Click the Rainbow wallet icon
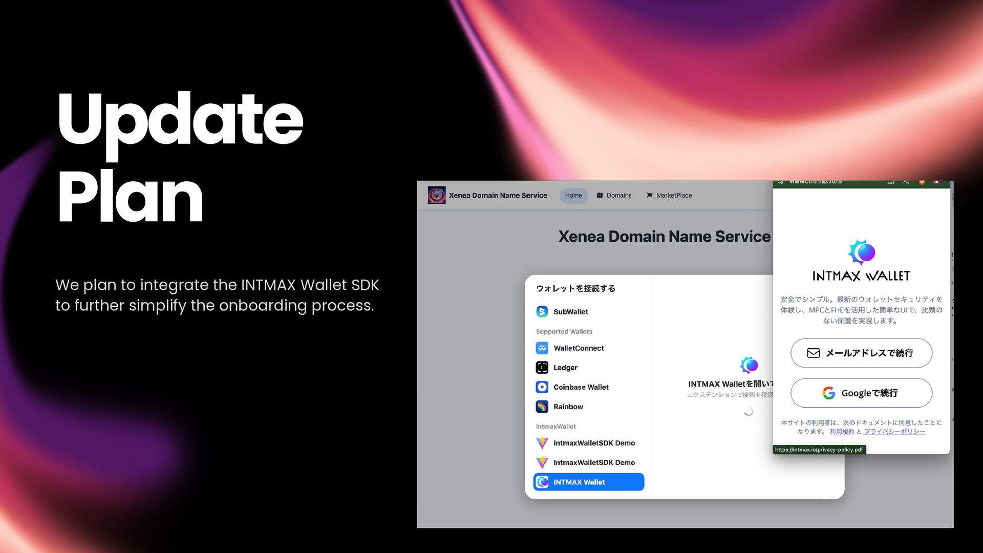The width and height of the screenshot is (983, 553). (x=542, y=407)
